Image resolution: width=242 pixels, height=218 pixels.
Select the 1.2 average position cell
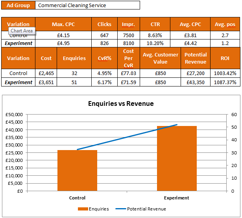(225, 43)
